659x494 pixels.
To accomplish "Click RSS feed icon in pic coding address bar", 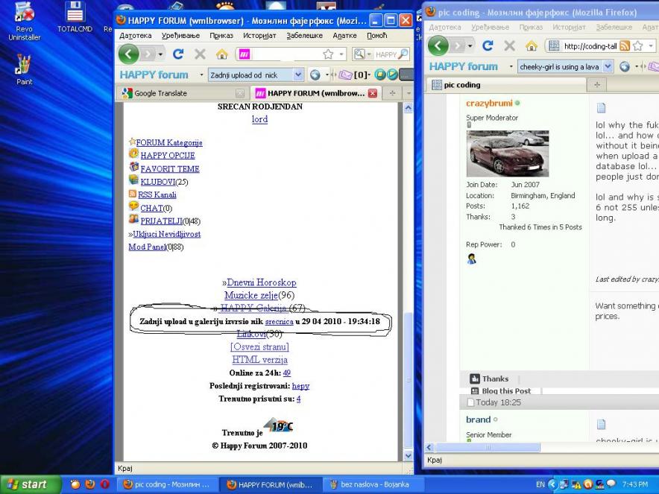I will [x=625, y=46].
